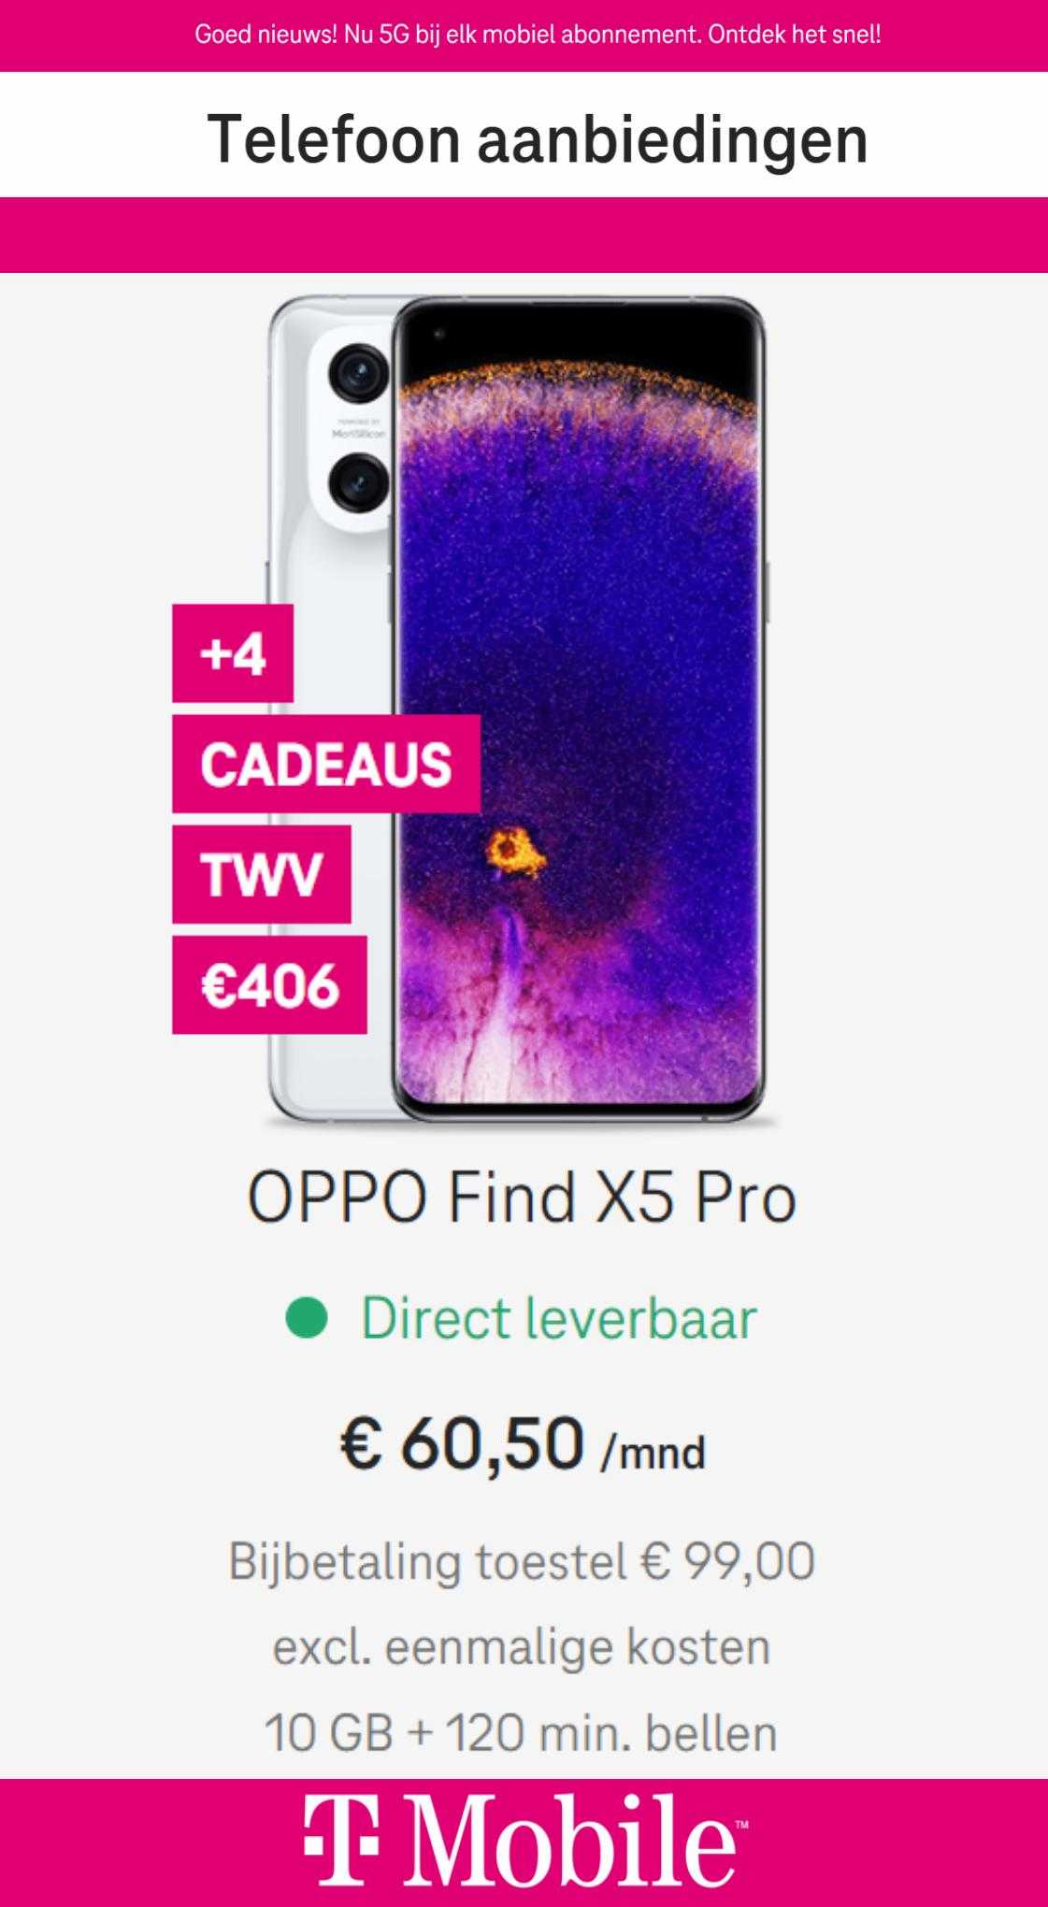Click the green availability dot indicator

pyautogui.click(x=307, y=1318)
